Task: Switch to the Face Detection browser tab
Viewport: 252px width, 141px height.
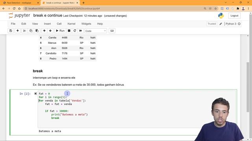Action: 20,3
